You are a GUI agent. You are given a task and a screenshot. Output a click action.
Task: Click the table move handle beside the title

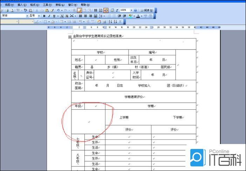(70, 37)
